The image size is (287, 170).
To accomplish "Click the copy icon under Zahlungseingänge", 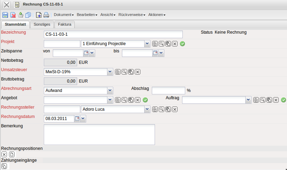I will (x=4, y=166).
